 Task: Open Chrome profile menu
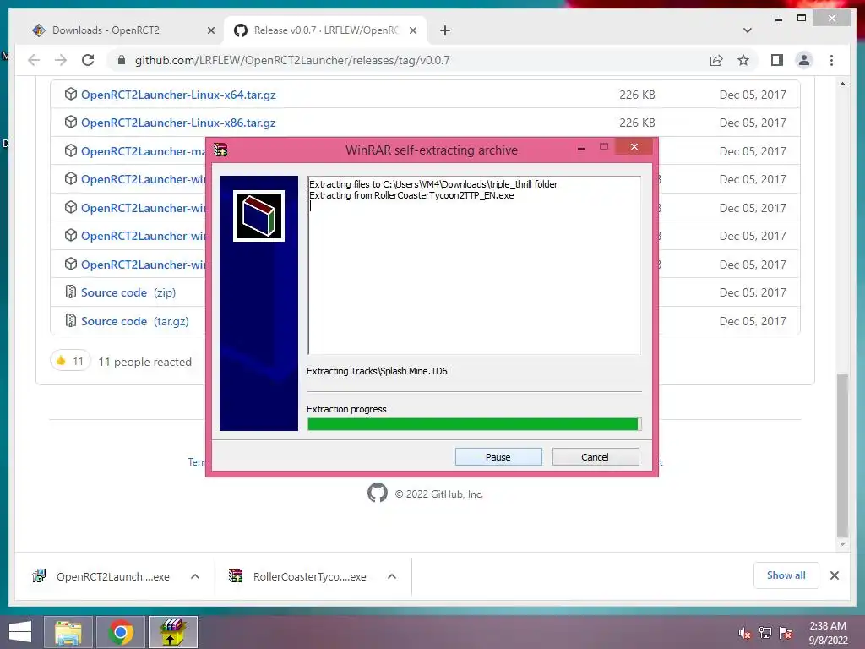[x=804, y=60]
